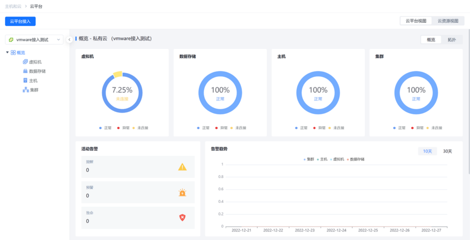Click the 活动告警 panel title
This screenshot has height=240, width=470.
(x=90, y=149)
